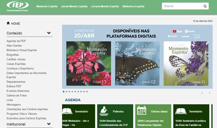Go to the next agenda items with the right arrow

pos(210,93)
